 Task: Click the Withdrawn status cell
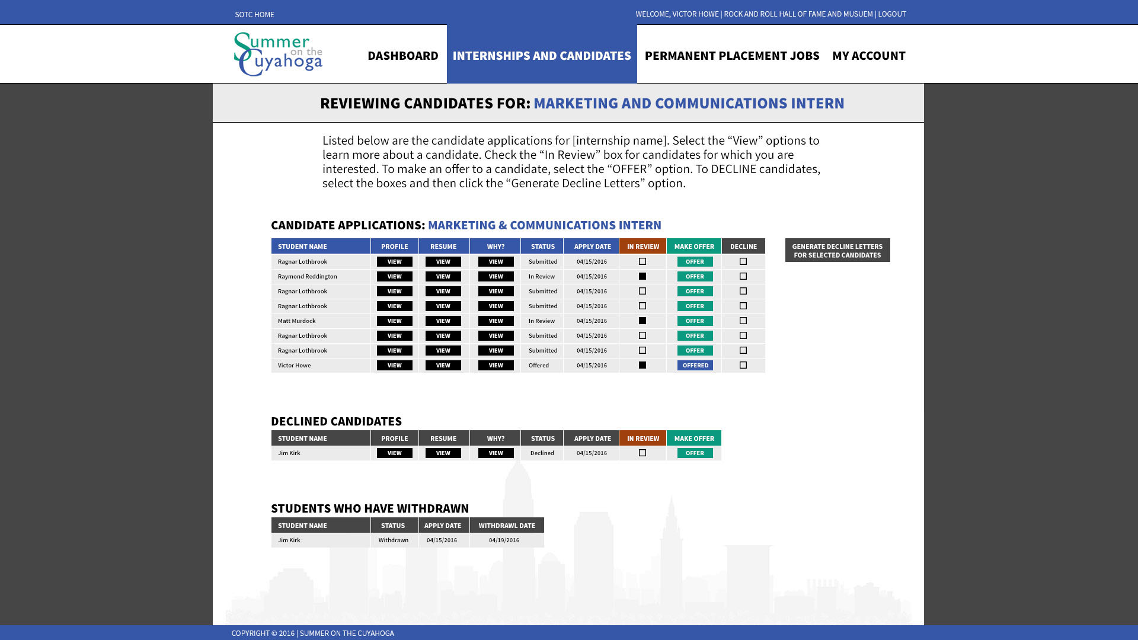point(394,540)
